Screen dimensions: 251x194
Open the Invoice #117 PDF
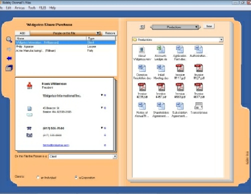pyautogui.click(x=179, y=72)
